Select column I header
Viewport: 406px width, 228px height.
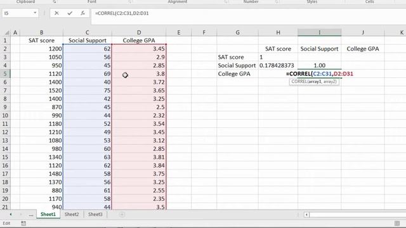[x=320, y=32]
